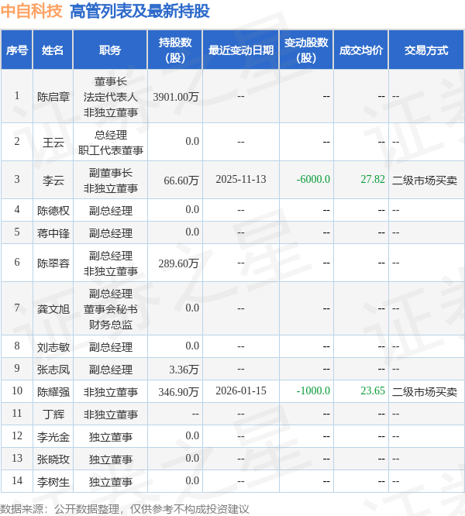Click the holding value 346.90万
465x516 pixels.
[179, 391]
